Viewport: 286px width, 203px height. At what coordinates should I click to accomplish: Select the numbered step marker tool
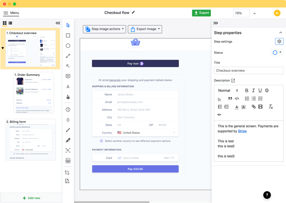68,110
